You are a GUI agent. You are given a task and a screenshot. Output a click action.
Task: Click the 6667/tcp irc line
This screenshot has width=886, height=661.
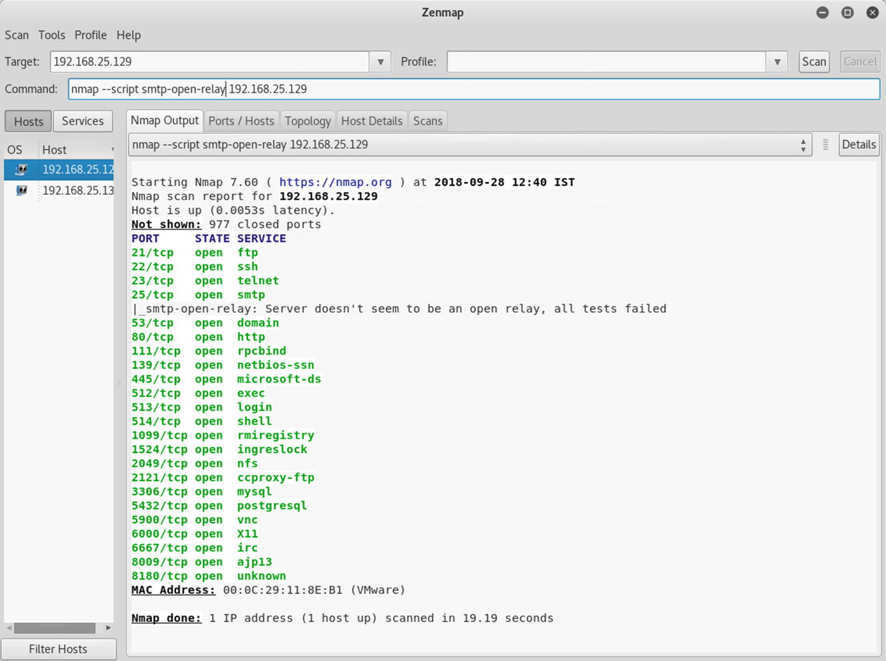point(195,547)
